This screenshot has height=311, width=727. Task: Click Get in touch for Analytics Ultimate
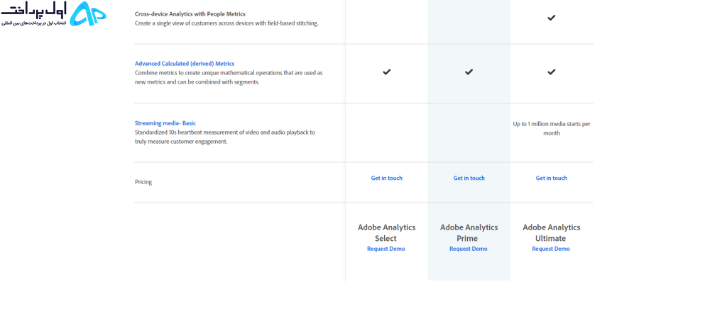(x=551, y=179)
